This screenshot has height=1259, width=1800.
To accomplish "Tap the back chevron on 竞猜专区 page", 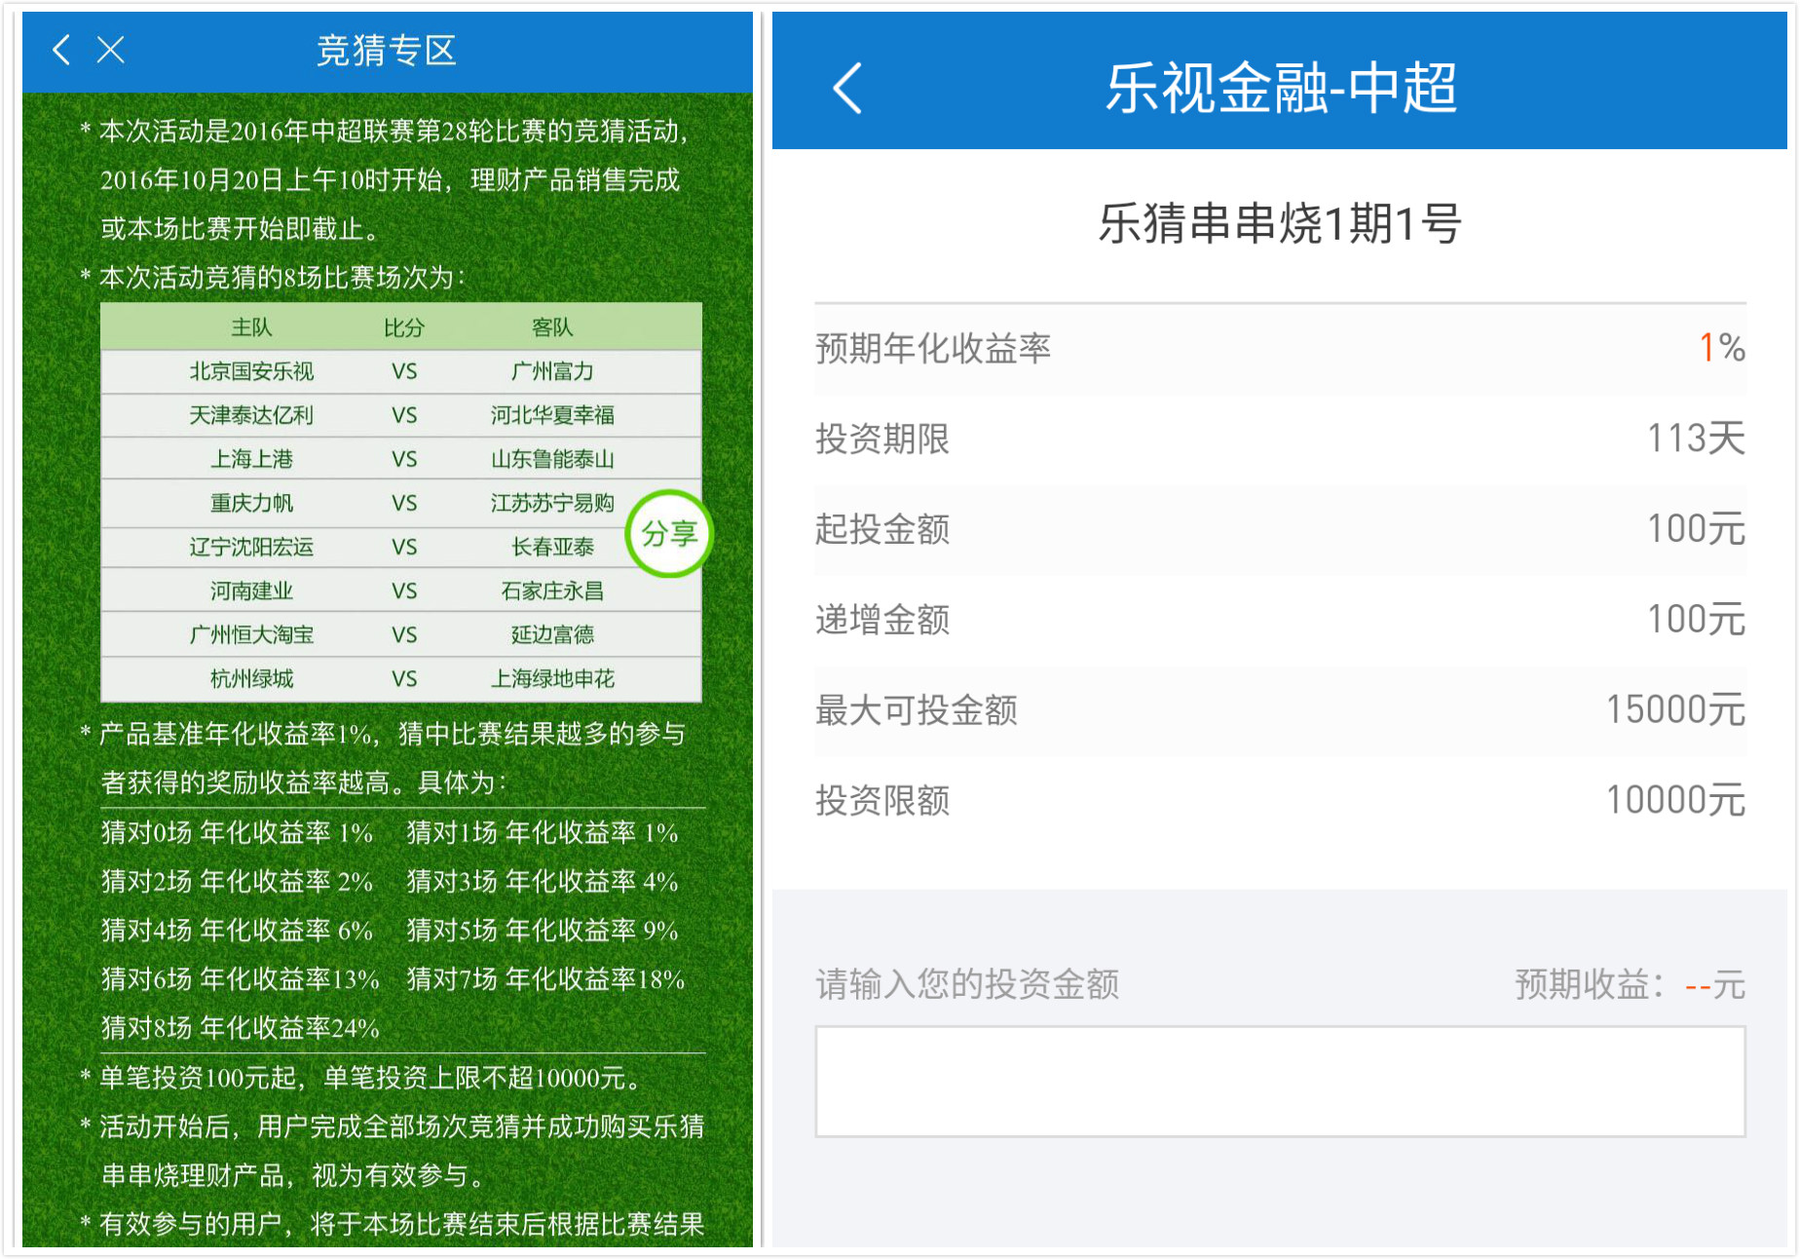I will coord(60,51).
